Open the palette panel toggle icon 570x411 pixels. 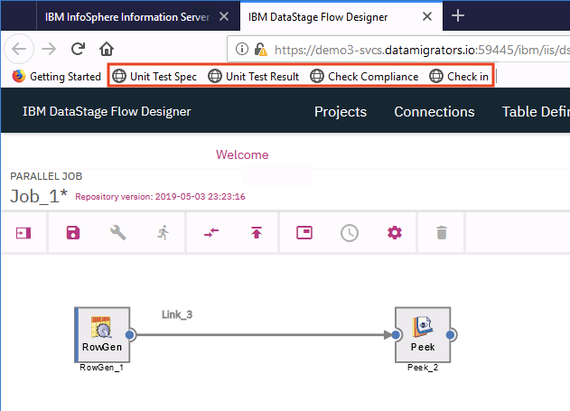pos(23,233)
